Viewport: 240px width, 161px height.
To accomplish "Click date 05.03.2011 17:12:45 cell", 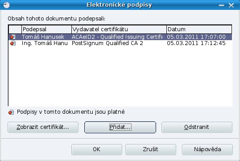I will [196, 43].
